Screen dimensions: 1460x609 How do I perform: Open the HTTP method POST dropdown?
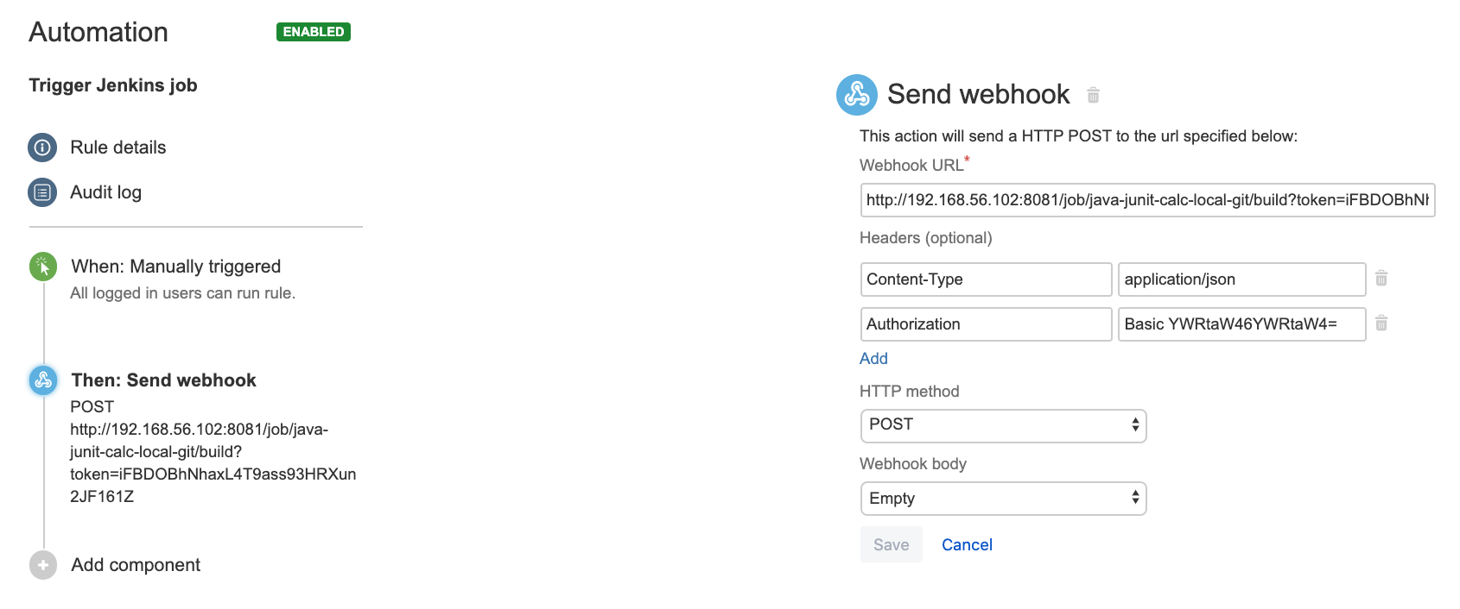tap(1003, 425)
